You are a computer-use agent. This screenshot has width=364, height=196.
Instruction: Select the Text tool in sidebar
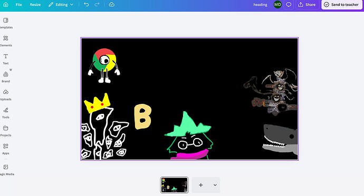pyautogui.click(x=6, y=59)
